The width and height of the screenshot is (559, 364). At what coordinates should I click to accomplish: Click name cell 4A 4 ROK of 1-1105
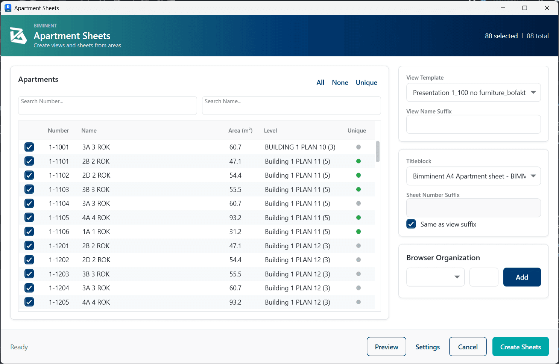click(96, 218)
